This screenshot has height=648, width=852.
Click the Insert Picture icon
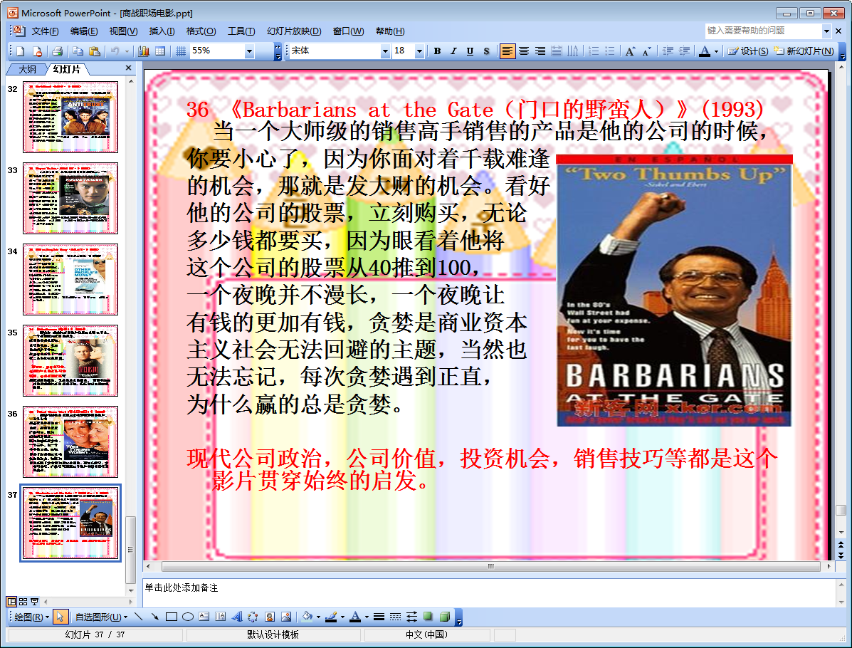286,617
